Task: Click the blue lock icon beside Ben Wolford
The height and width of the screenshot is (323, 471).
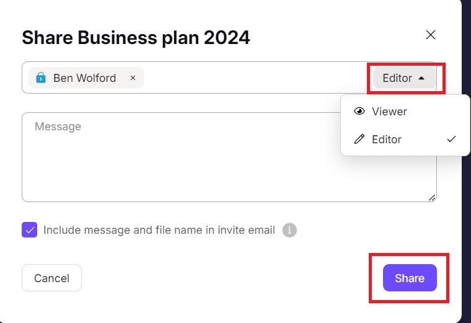Action: click(41, 78)
